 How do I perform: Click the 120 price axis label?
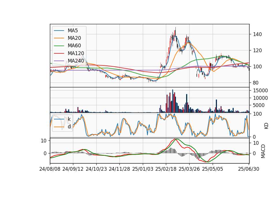point(257,50)
